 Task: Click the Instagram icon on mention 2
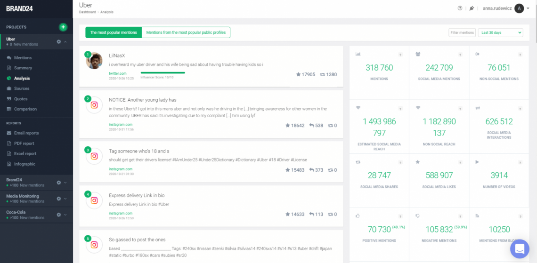[x=94, y=105]
